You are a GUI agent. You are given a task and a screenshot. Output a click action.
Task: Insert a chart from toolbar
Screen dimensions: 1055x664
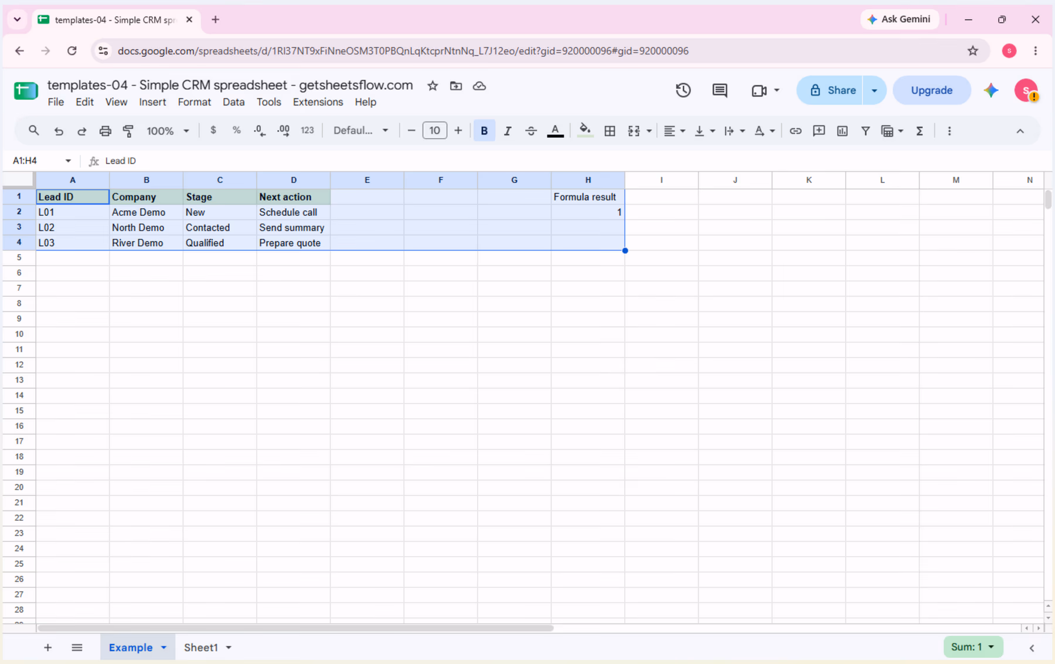(842, 131)
